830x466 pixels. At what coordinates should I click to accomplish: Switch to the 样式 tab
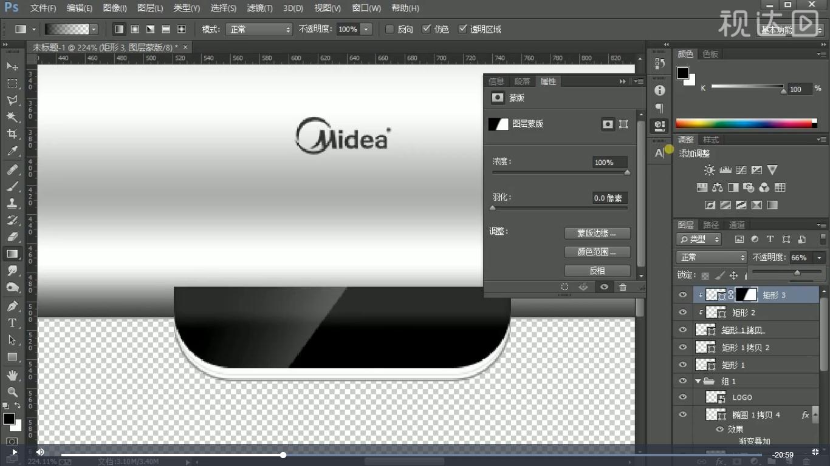click(x=711, y=140)
